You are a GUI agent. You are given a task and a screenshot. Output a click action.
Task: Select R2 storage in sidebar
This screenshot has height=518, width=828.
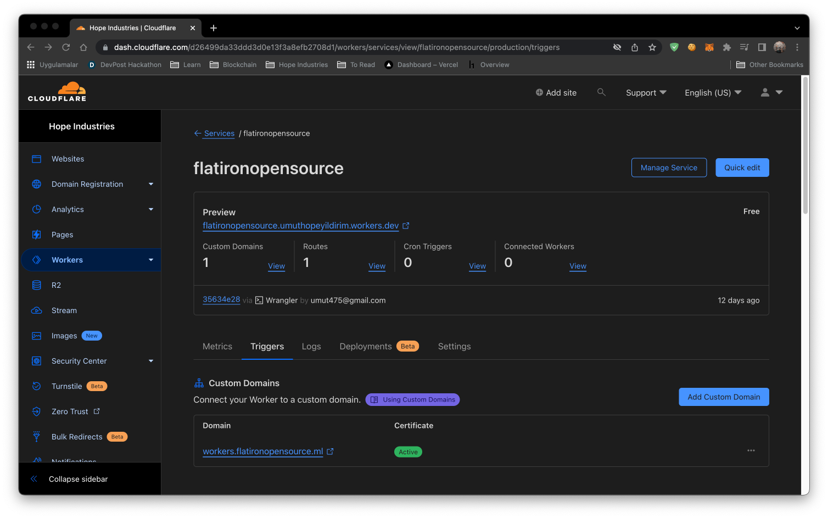coord(56,285)
